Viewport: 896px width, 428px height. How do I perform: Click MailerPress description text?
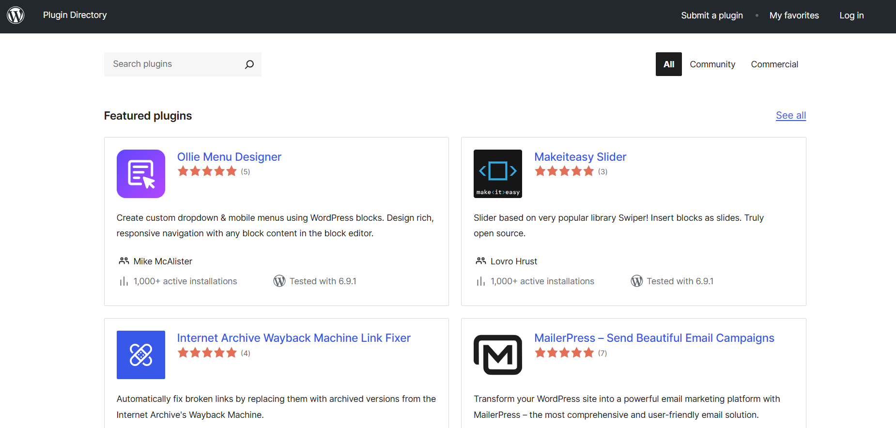pyautogui.click(x=627, y=407)
